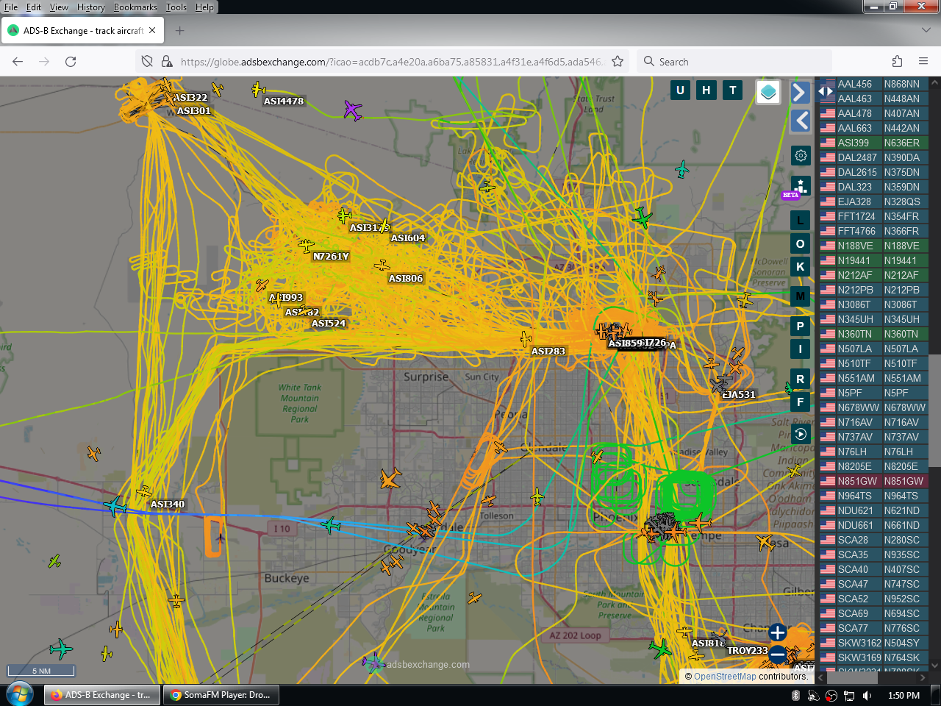Toggle the O map button
The height and width of the screenshot is (706, 941).
[801, 243]
